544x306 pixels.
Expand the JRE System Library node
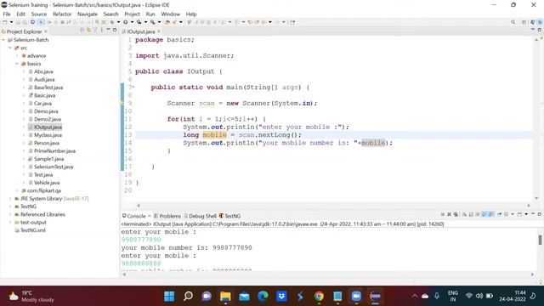coord(10,199)
